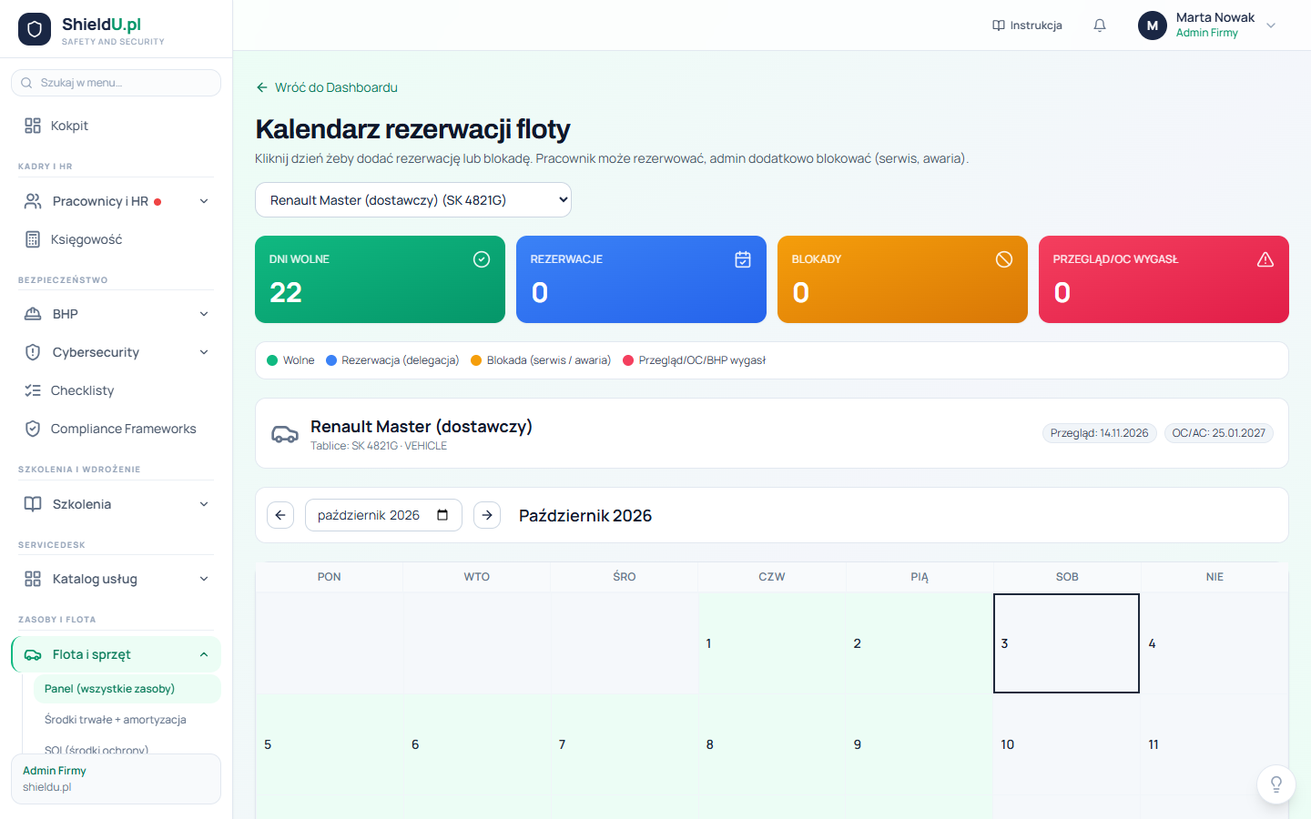Open user account menu chevron
The height and width of the screenshot is (819, 1311).
click(x=1271, y=25)
